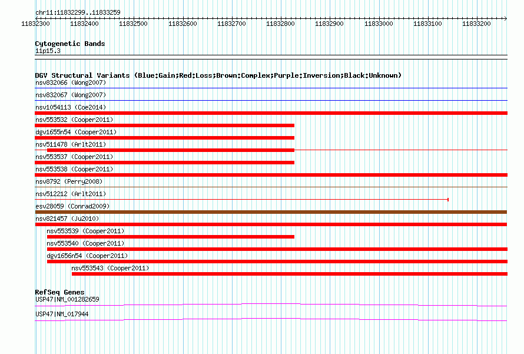Click the 11832600 ruler position
Screen dimensions: 524x354
[183, 24]
